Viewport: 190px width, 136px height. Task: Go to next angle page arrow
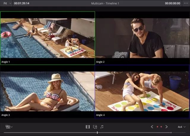[167, 127]
